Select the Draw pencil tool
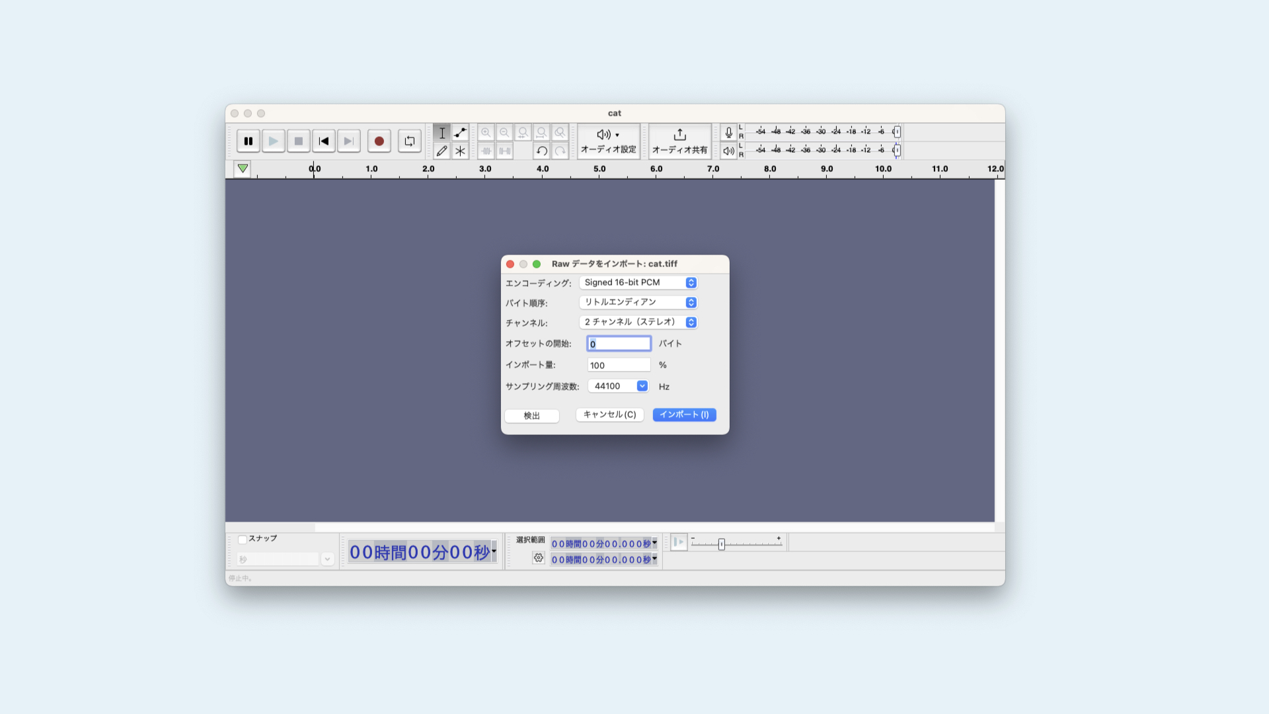Viewport: 1269px width, 714px height. pyautogui.click(x=442, y=151)
